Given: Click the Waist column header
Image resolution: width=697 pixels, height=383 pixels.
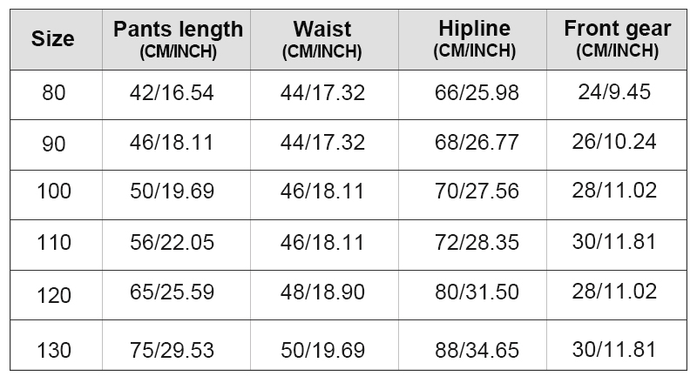Looking at the screenshot, I should point(321,39).
